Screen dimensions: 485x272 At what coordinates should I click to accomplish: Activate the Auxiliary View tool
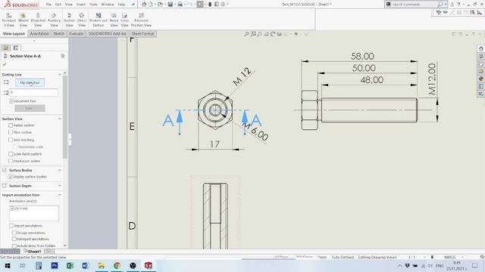tap(54, 20)
